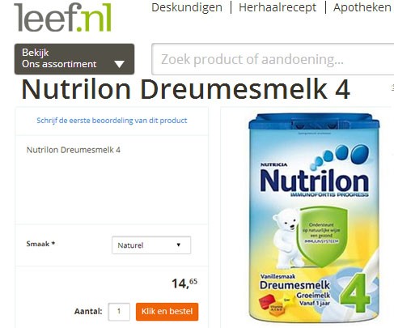Click the leef.nl logo
This screenshot has width=394, height=328.
[x=62, y=17]
